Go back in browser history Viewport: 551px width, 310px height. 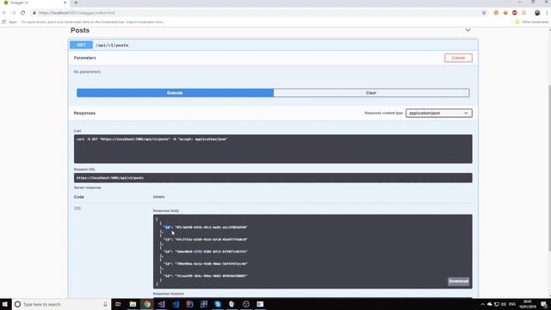pyautogui.click(x=4, y=13)
